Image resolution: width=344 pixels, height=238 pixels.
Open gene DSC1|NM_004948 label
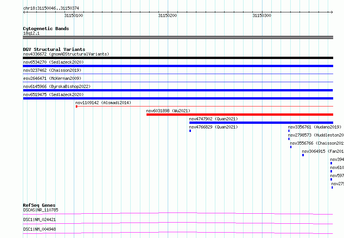point(39,229)
